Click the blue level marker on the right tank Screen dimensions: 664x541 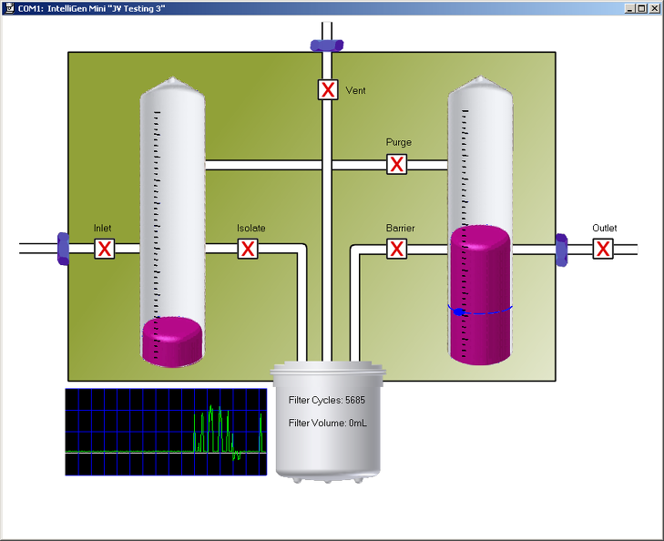[461, 311]
